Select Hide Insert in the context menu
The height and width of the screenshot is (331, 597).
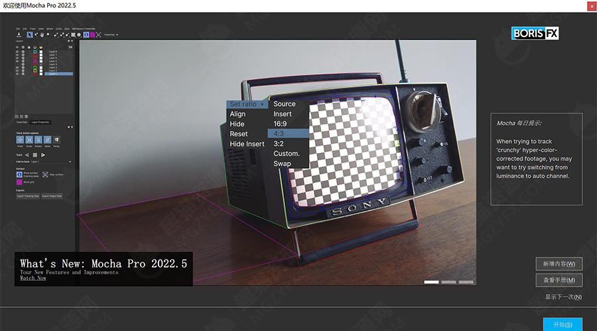tap(247, 144)
